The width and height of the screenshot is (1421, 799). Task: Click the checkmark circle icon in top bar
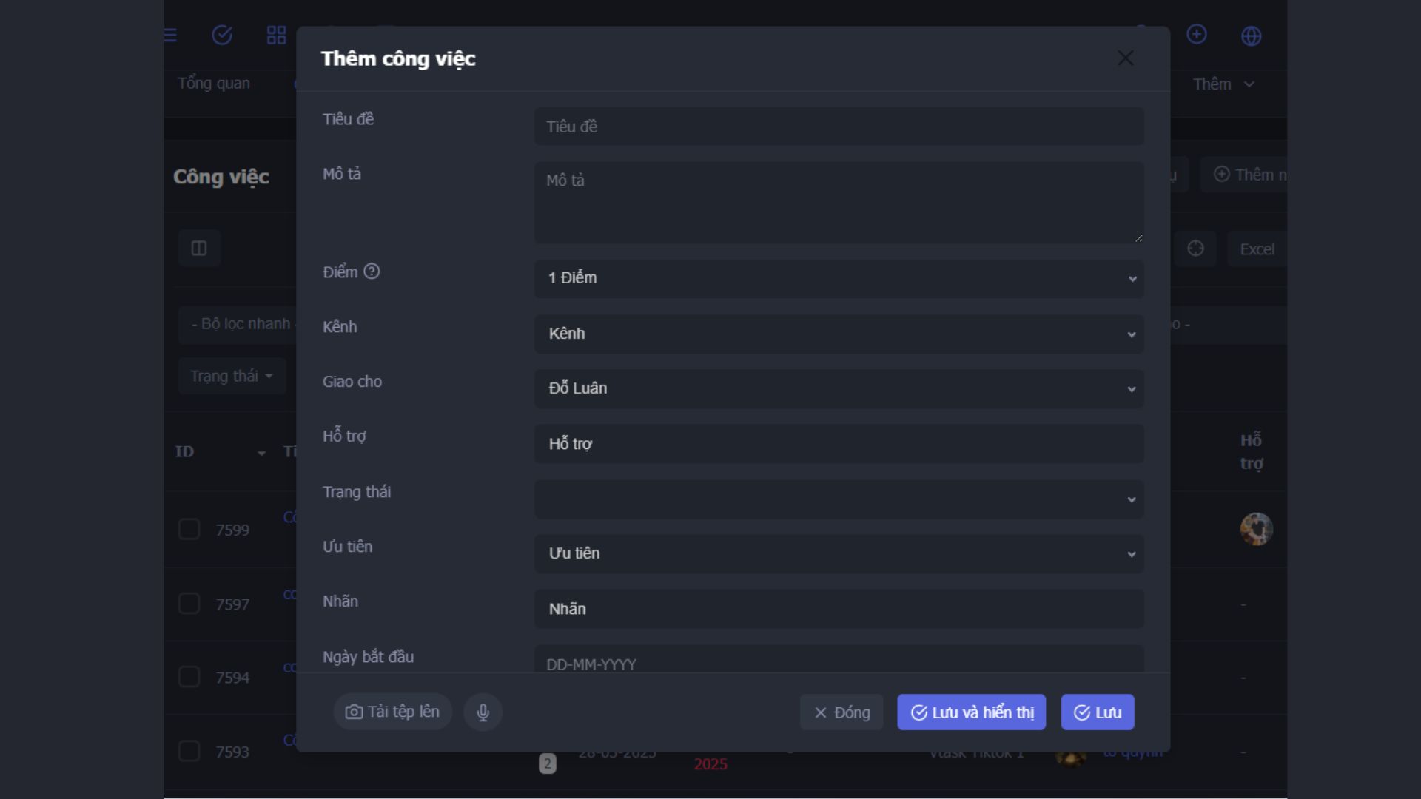coord(222,35)
